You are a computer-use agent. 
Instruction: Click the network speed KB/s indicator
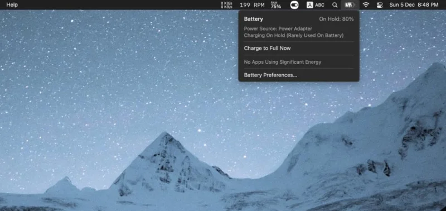[227, 5]
